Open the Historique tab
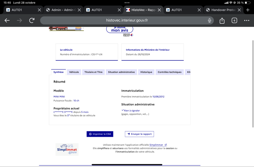 [146, 72]
